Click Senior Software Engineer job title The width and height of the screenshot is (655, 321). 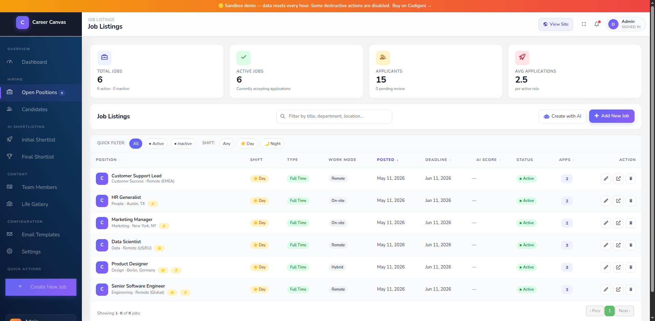coord(138,286)
